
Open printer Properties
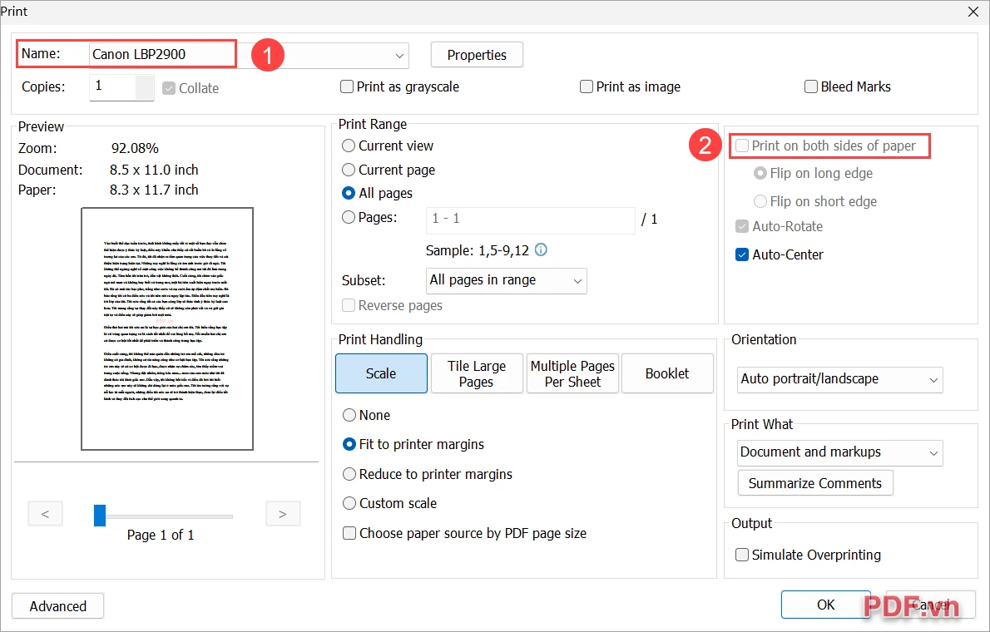(x=477, y=55)
